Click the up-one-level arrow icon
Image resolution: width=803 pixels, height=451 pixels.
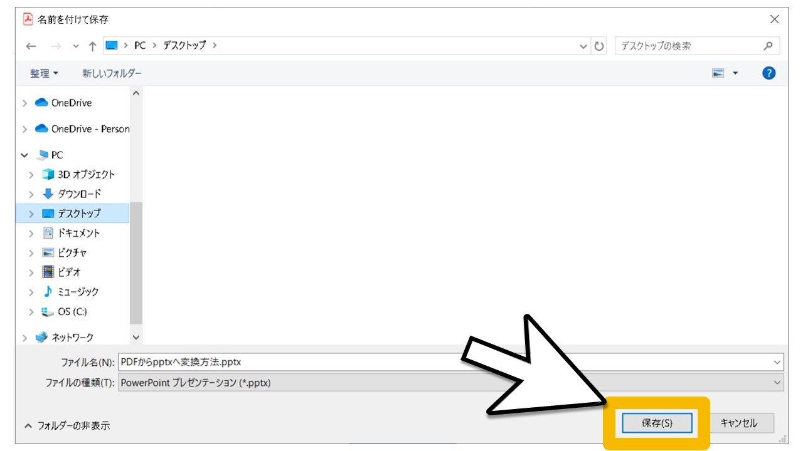coord(92,44)
